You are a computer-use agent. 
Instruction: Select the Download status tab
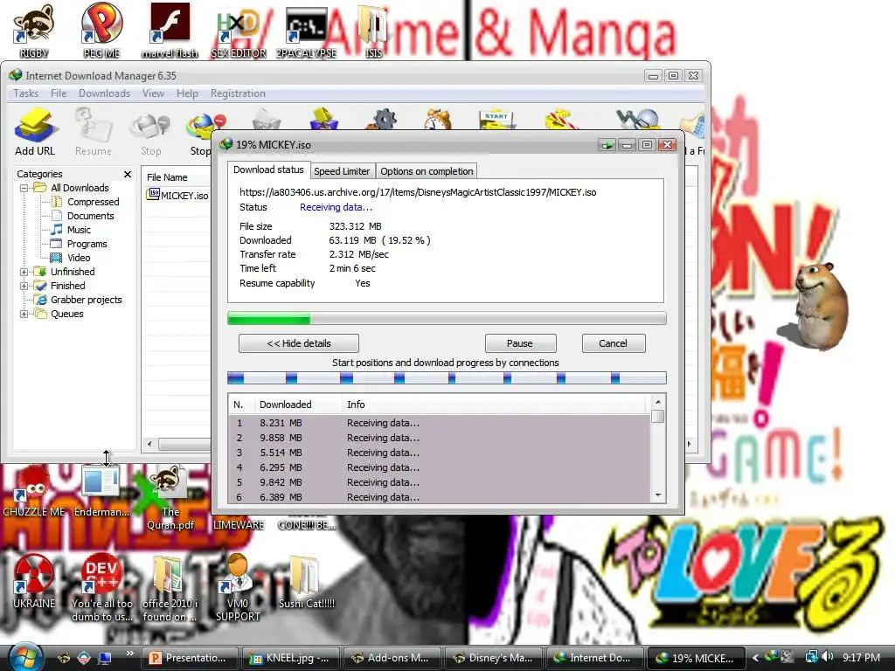[268, 170]
